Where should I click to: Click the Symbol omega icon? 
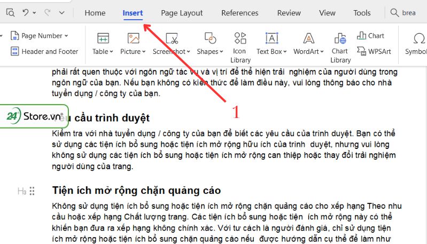click(x=419, y=38)
